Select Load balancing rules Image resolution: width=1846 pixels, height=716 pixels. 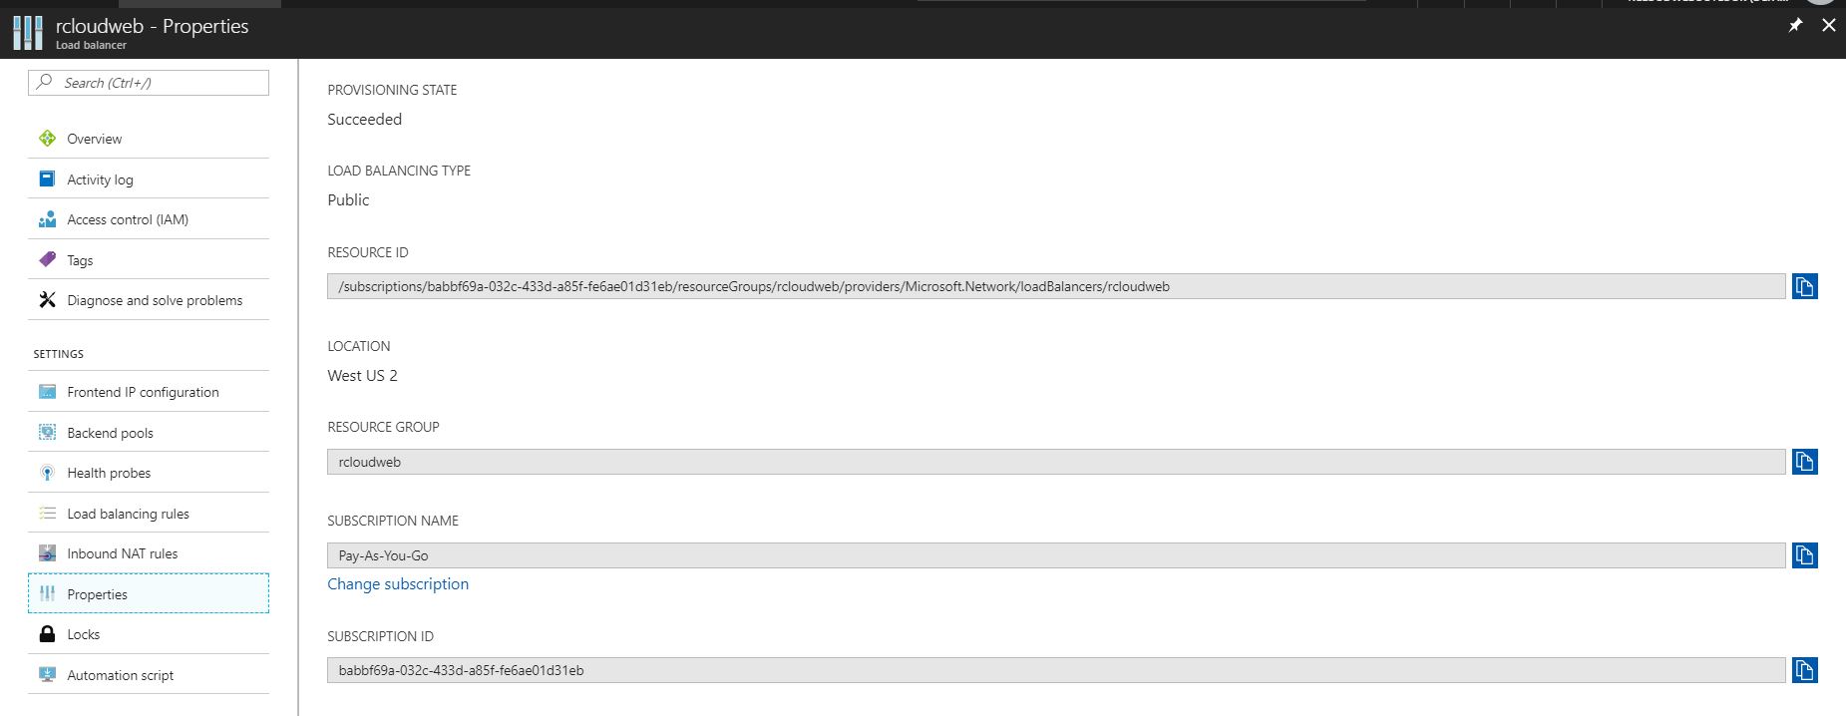(x=149, y=513)
